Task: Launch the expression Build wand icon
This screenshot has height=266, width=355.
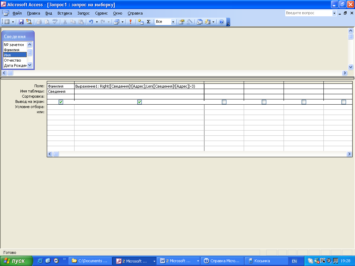Action: (190, 22)
